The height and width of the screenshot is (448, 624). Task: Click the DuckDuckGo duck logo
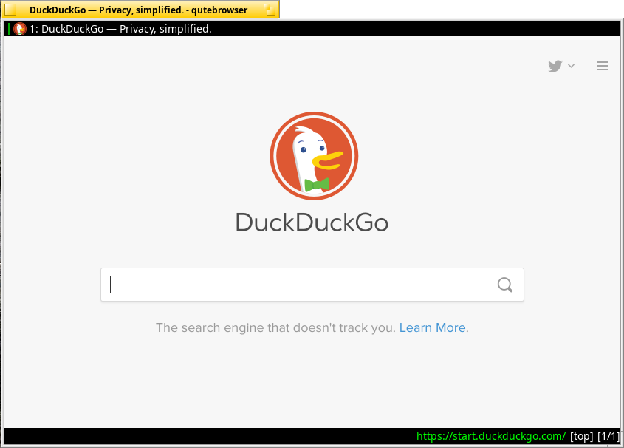314,156
